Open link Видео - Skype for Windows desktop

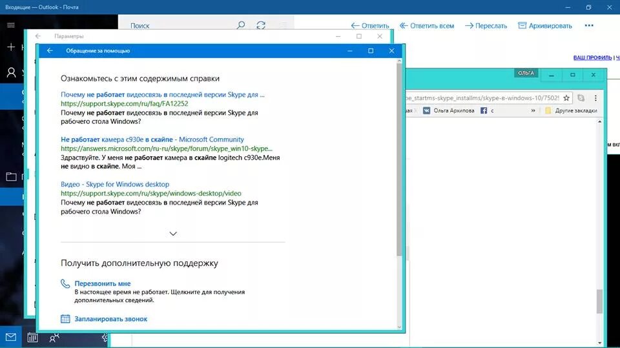pyautogui.click(x=115, y=184)
